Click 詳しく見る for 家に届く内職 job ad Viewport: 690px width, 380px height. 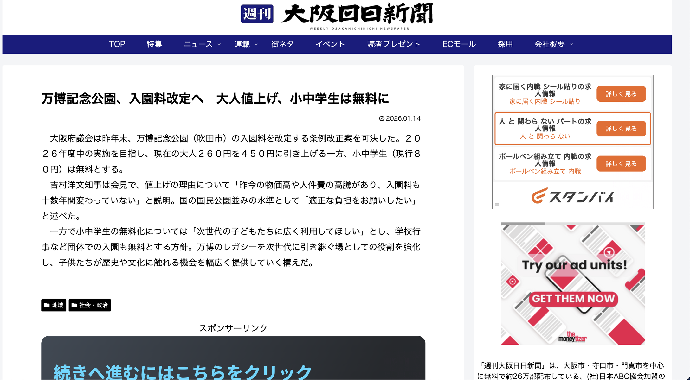click(621, 94)
